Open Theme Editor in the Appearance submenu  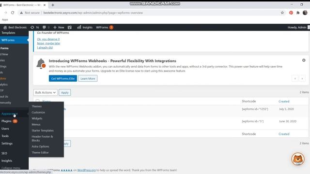40,153
